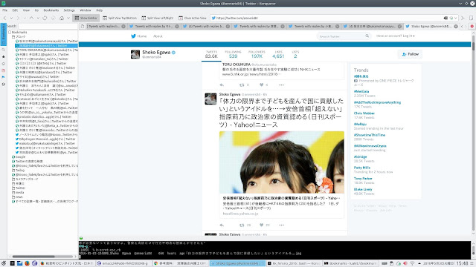Split the view Top/Bottom

click(x=120, y=18)
